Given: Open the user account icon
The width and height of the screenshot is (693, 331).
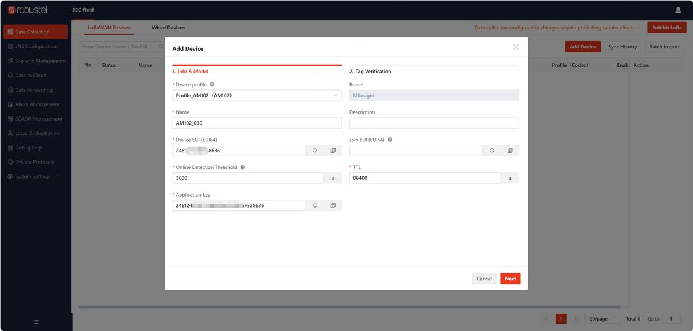Looking at the screenshot, I should [x=678, y=10].
